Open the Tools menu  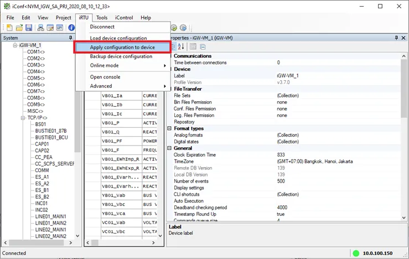[102, 18]
